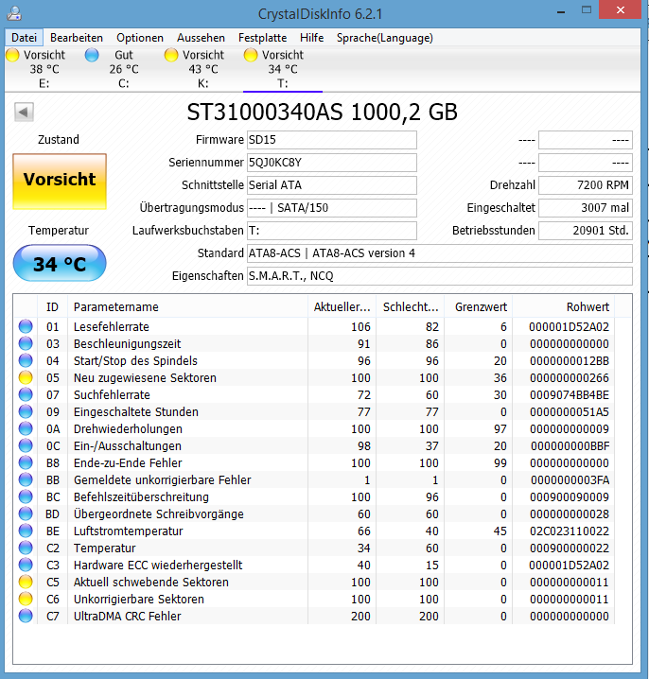This screenshot has width=649, height=679.
Task: Click the Eigenschaften field S.M.A.R.T., NCQ
Action: [x=440, y=276]
